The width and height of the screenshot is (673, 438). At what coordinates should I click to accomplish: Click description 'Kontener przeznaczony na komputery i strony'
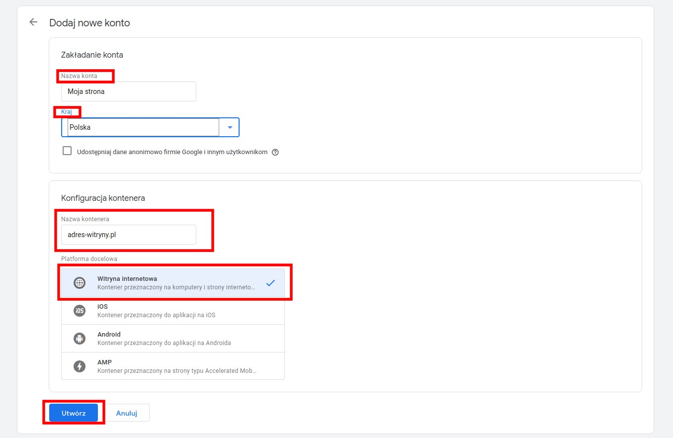tap(177, 287)
